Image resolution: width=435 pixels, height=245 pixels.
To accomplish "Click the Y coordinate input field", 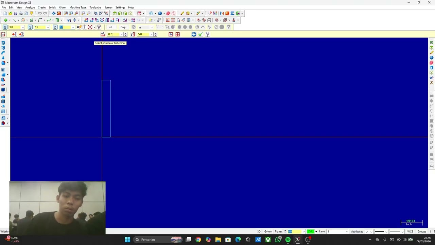I will 41,27.
